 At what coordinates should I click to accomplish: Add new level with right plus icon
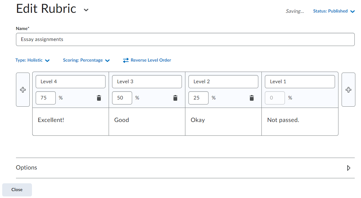(348, 90)
